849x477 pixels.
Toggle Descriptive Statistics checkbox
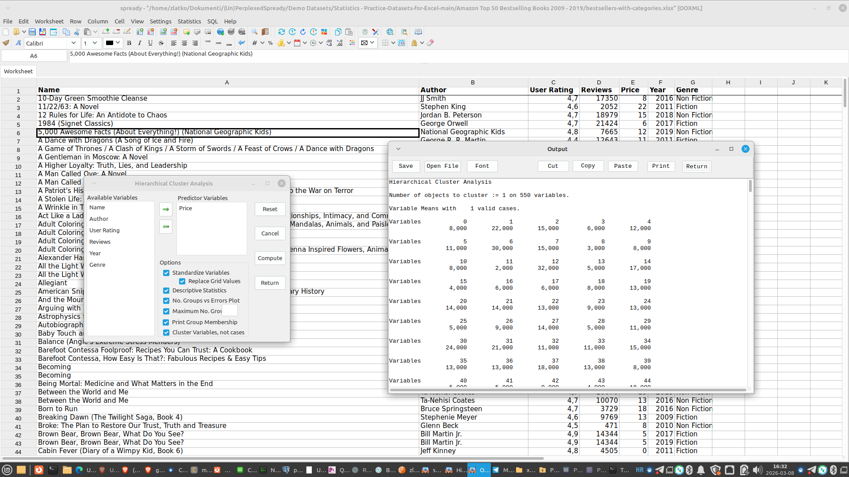pos(166,291)
